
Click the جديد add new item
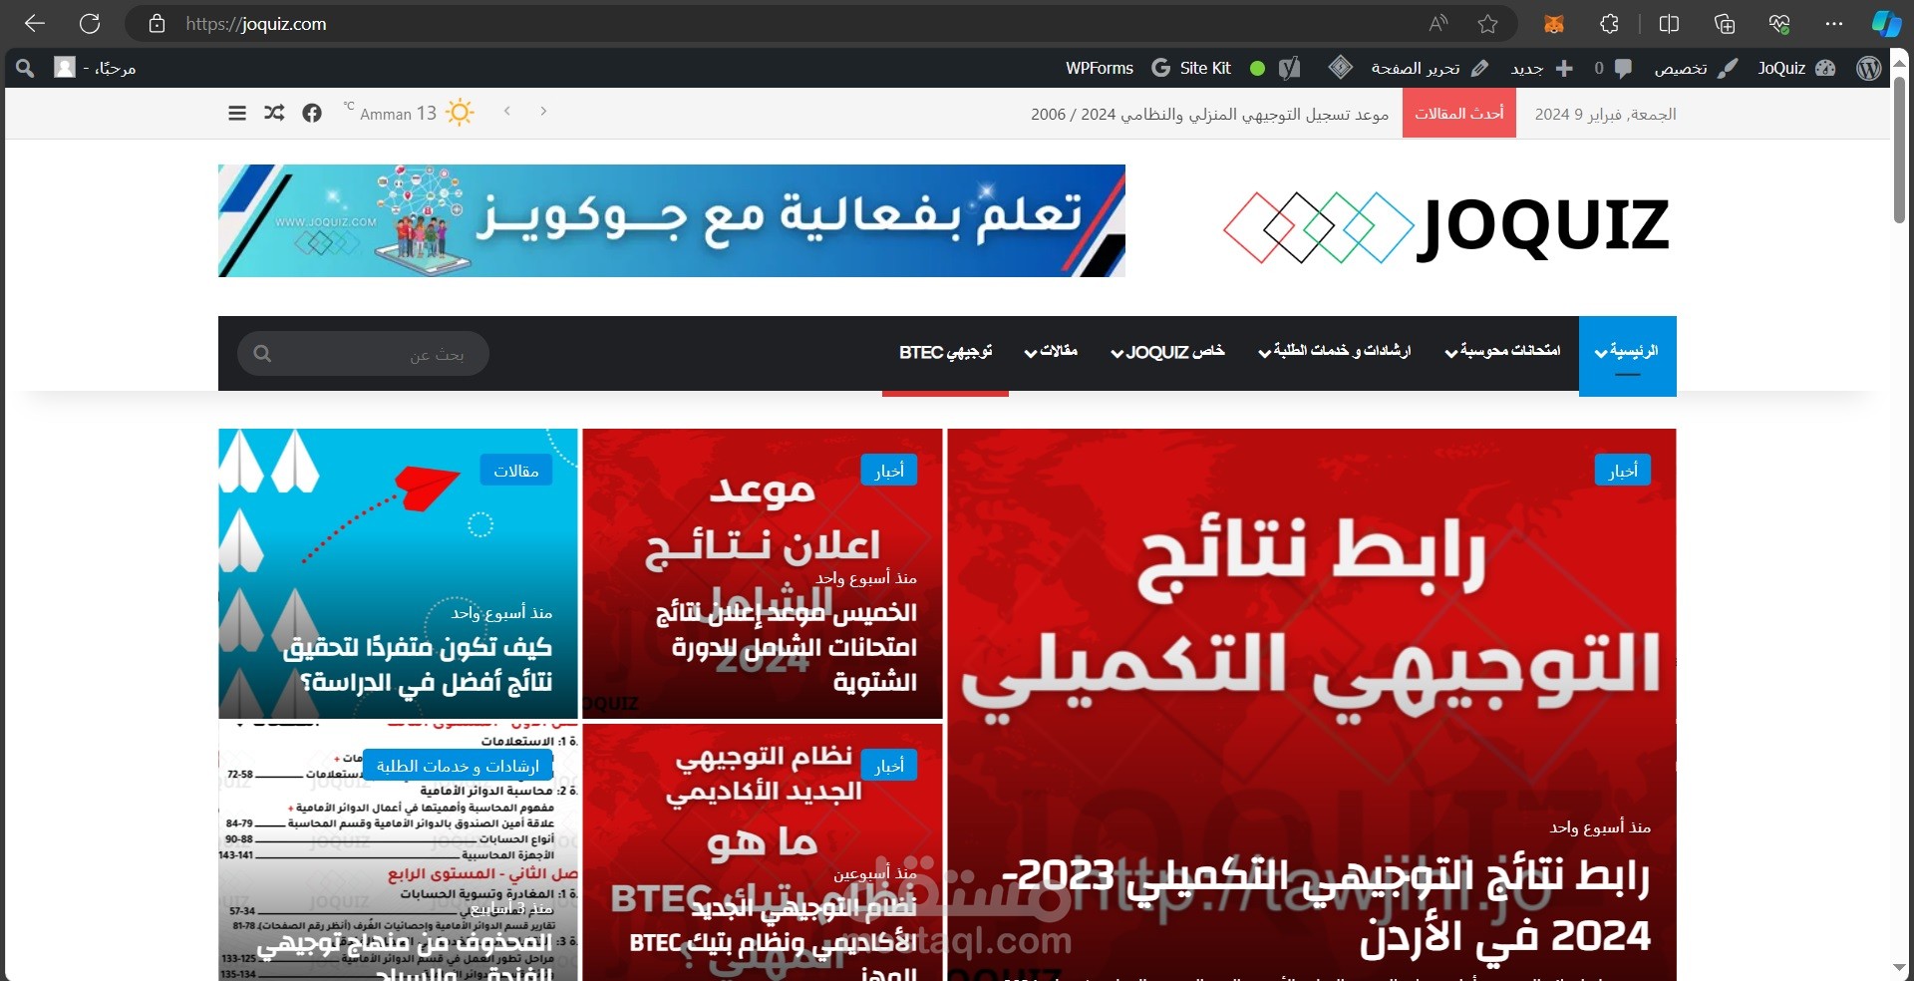click(1541, 68)
